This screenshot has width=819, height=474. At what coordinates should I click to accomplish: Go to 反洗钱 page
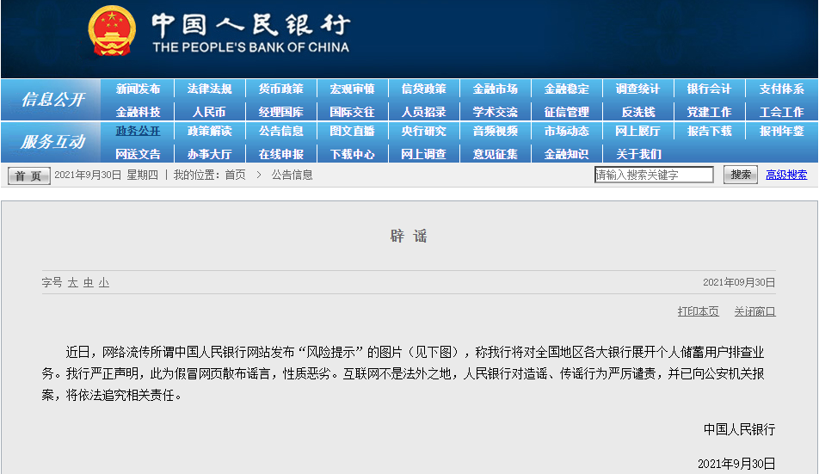pyautogui.click(x=637, y=112)
